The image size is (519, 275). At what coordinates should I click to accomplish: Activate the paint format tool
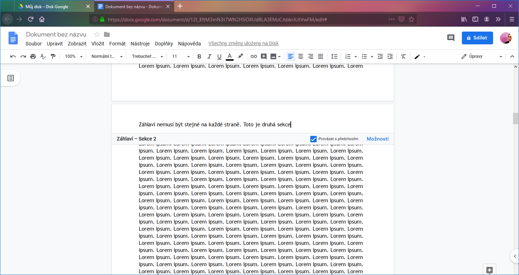coord(53,56)
